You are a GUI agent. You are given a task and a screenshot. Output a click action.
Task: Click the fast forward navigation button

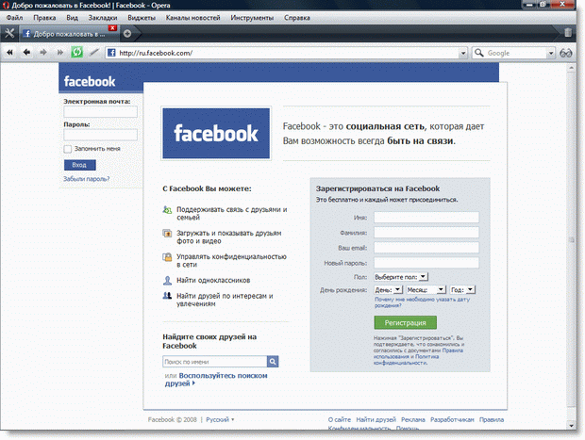pyautogui.click(x=60, y=53)
